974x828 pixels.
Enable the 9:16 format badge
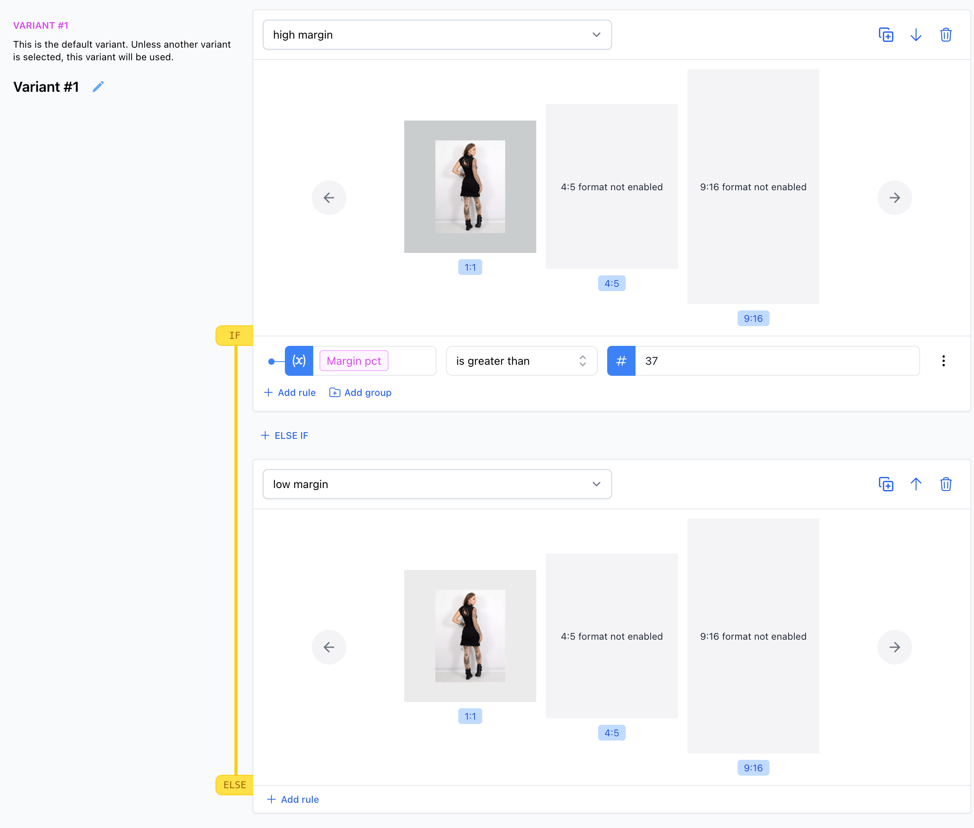click(x=753, y=318)
